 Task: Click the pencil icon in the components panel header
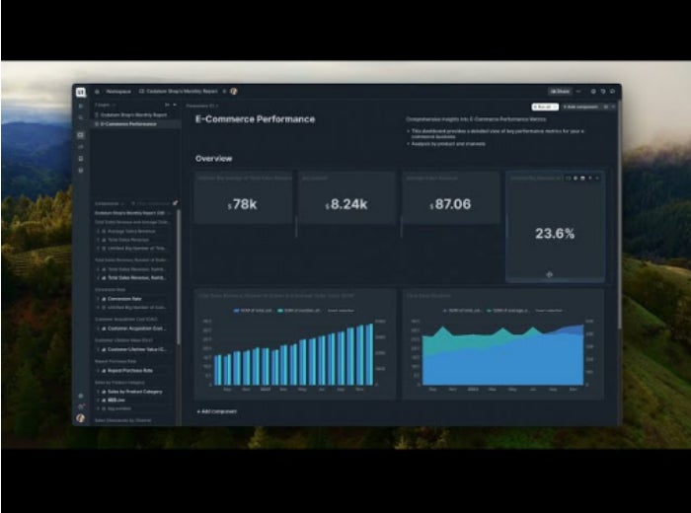[175, 203]
